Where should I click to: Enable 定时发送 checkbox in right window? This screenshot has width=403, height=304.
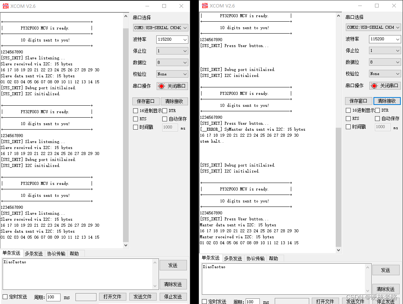[204, 301]
